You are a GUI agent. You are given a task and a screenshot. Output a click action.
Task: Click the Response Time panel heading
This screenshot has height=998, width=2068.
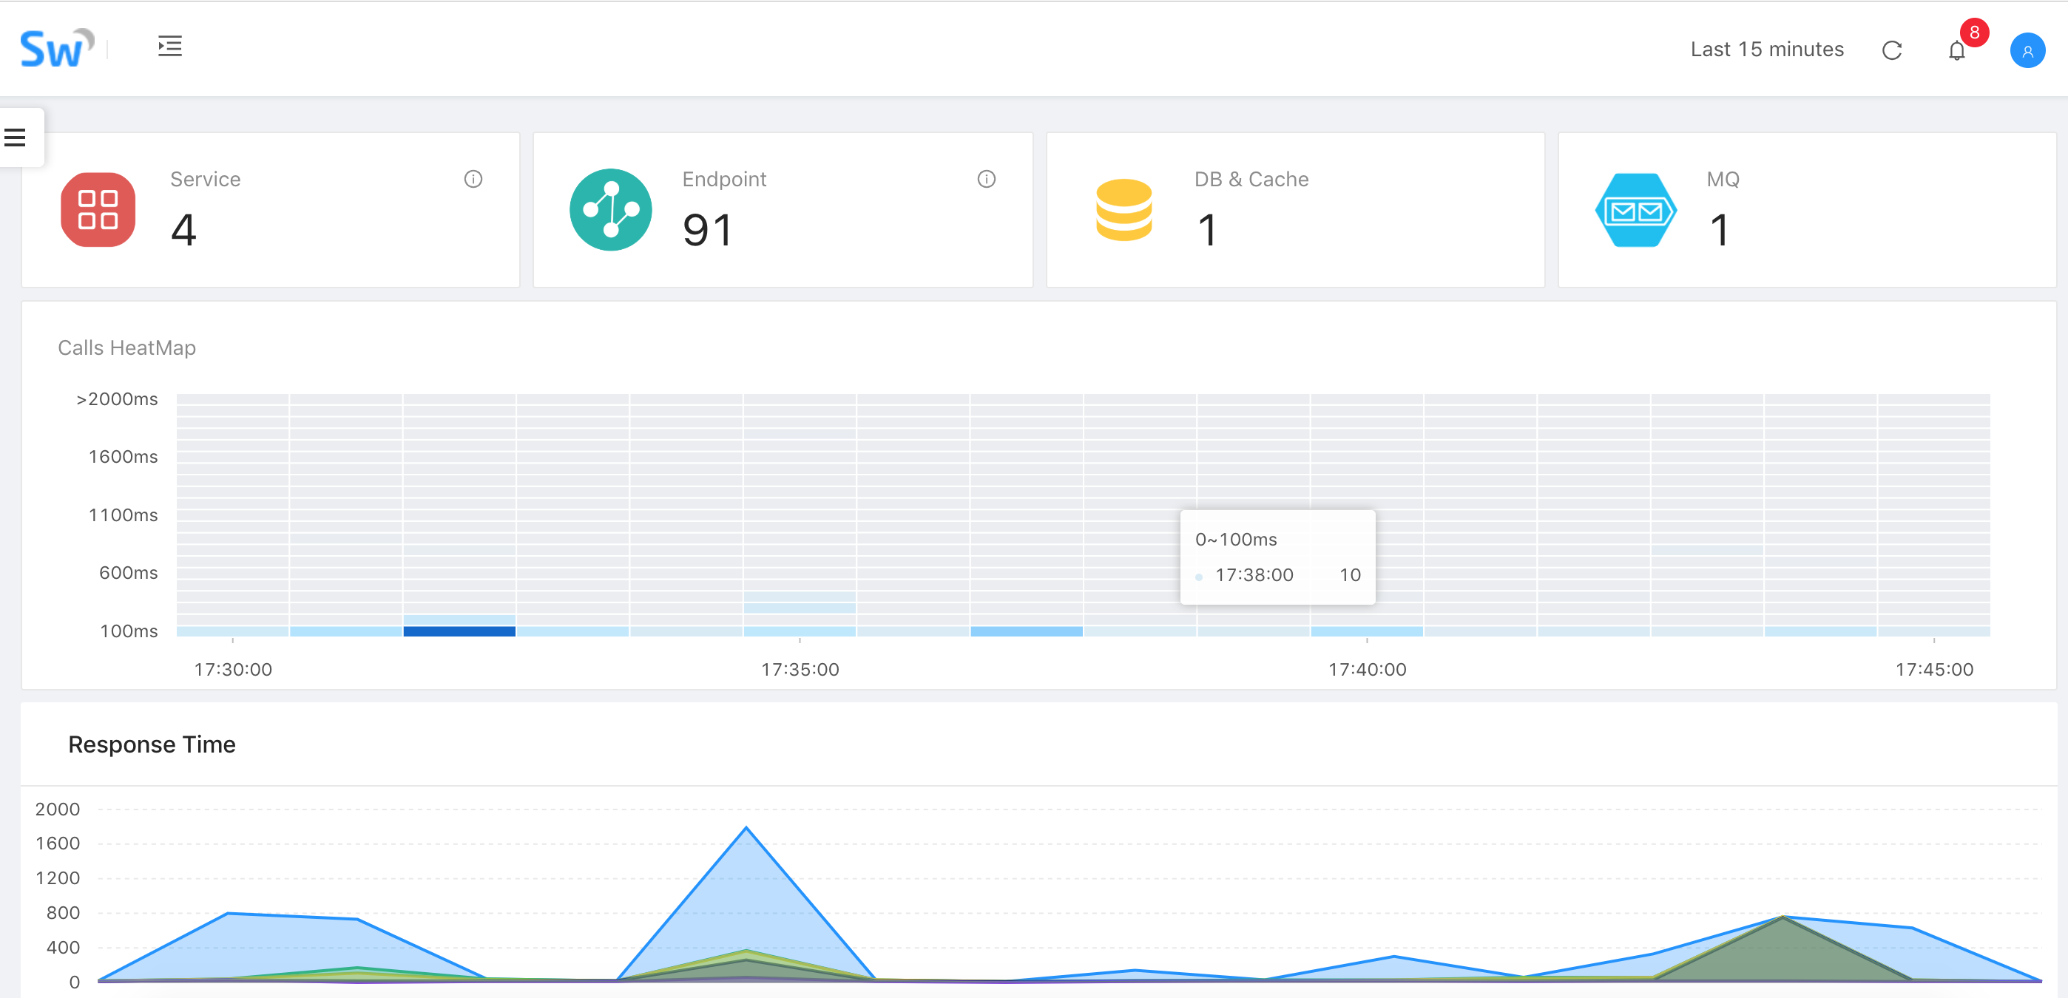tap(152, 744)
